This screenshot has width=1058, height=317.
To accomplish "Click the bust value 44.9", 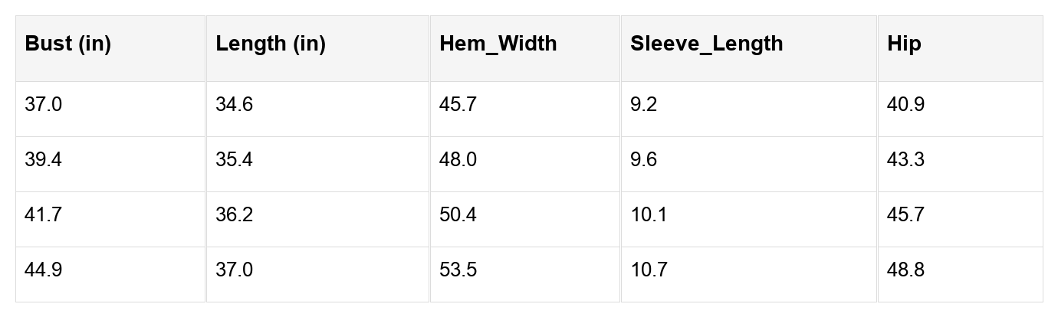I will (44, 270).
